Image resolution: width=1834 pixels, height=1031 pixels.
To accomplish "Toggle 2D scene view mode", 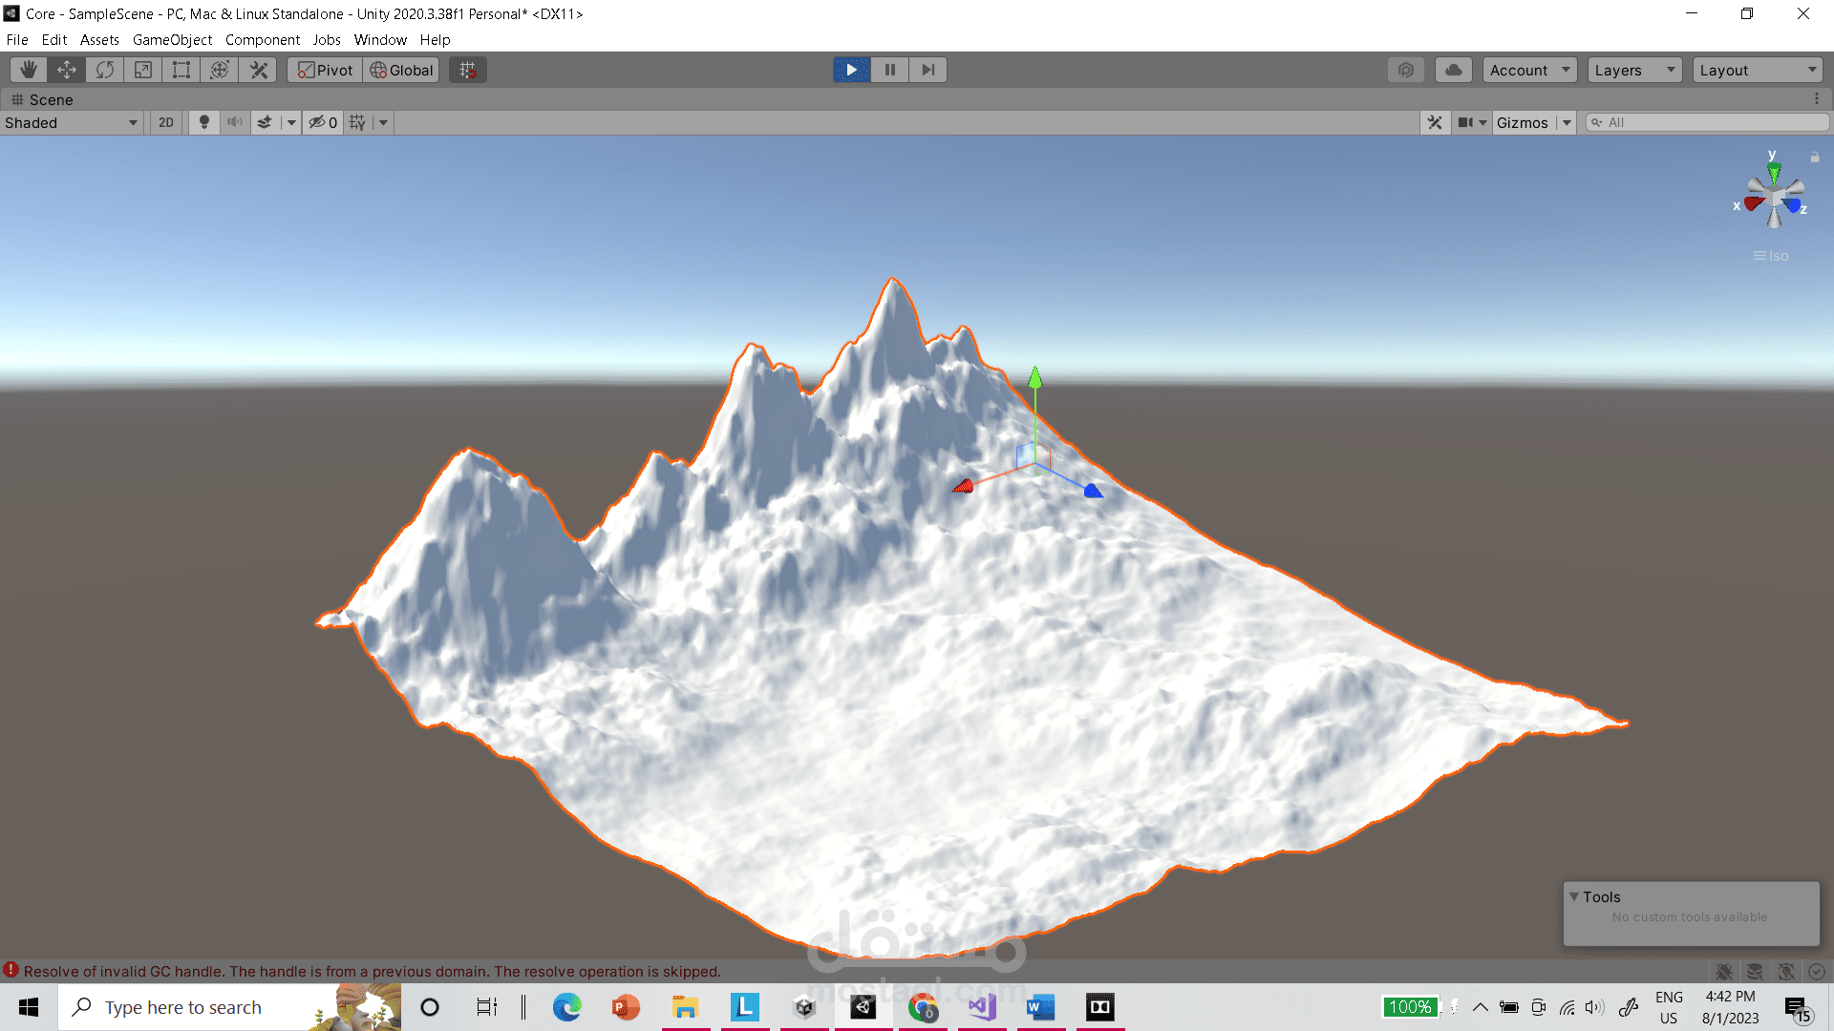I will coord(166,122).
